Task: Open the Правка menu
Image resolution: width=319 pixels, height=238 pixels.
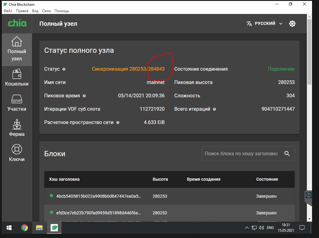Action: (22, 11)
